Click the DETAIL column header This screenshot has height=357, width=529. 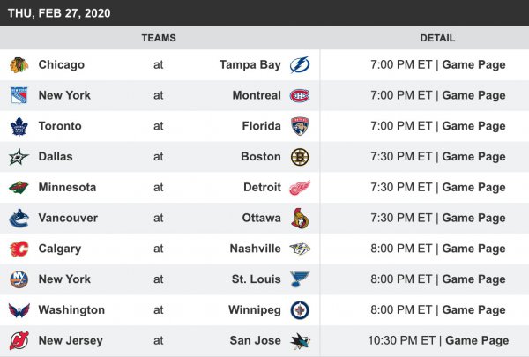tap(437, 38)
